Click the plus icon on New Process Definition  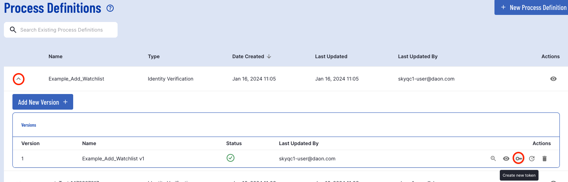[x=503, y=7]
